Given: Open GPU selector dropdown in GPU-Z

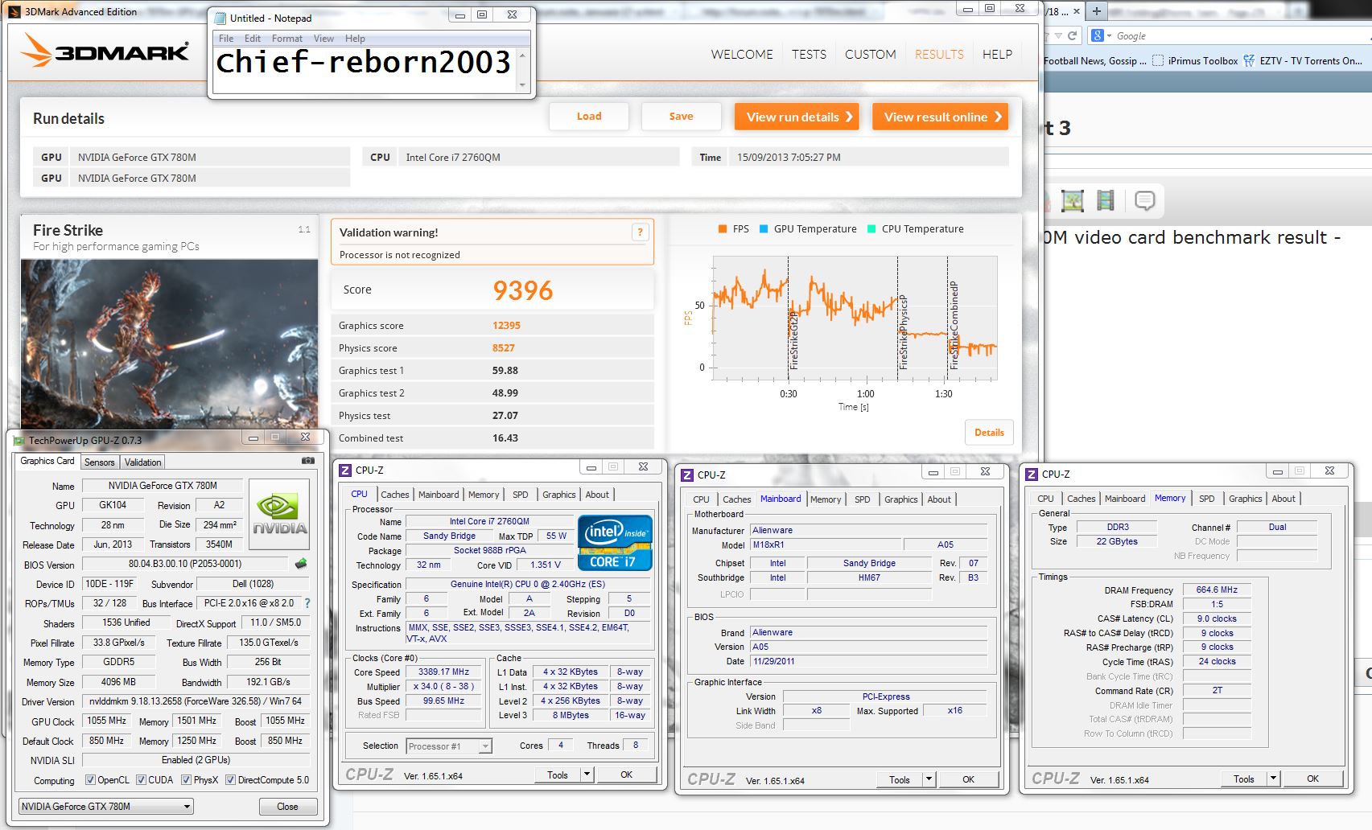Looking at the screenshot, I should pyautogui.click(x=105, y=806).
